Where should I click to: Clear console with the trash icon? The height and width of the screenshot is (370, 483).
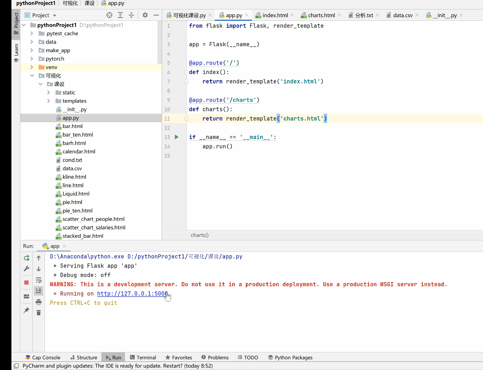[x=39, y=313]
